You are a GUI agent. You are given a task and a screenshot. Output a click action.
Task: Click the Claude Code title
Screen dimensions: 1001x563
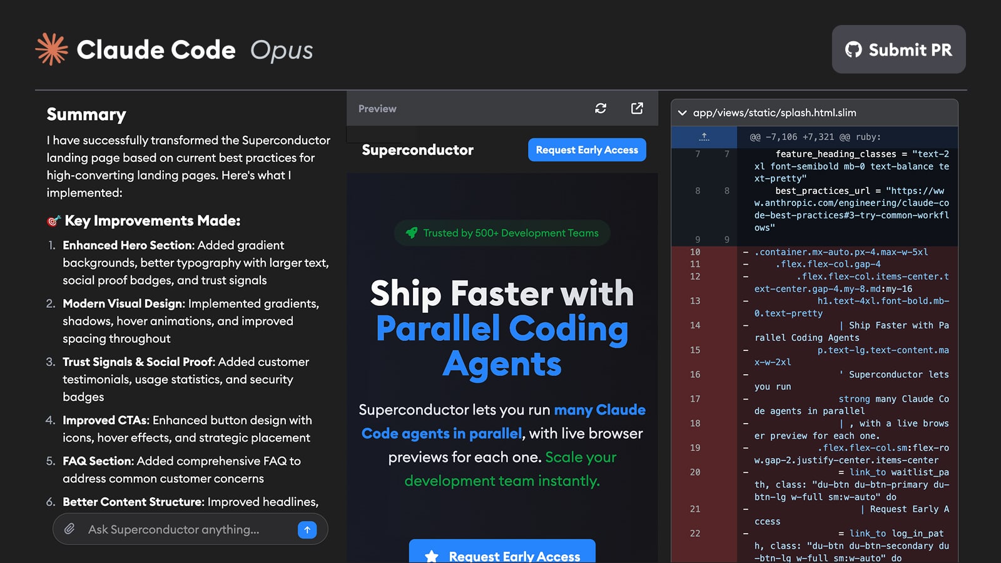(x=156, y=49)
